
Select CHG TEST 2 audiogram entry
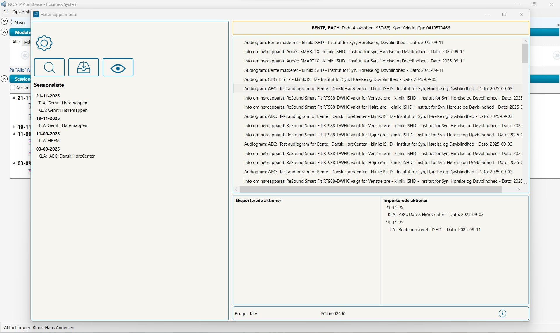pos(340,79)
